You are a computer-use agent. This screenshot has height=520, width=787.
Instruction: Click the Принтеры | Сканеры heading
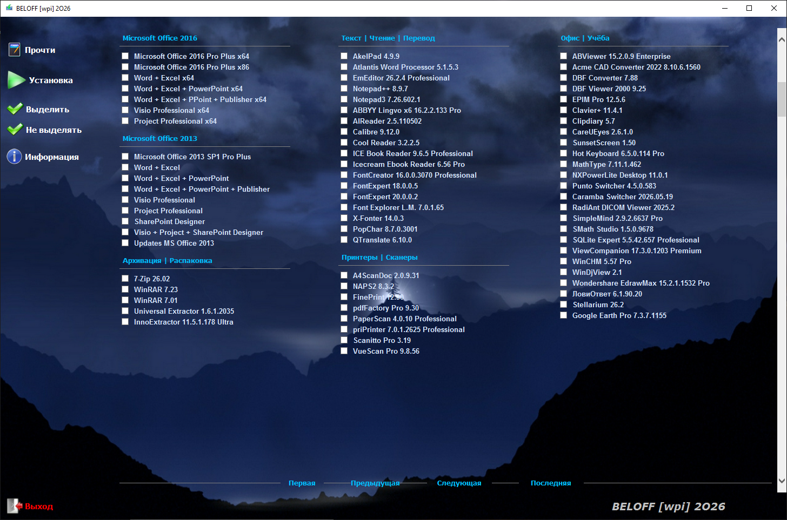379,258
